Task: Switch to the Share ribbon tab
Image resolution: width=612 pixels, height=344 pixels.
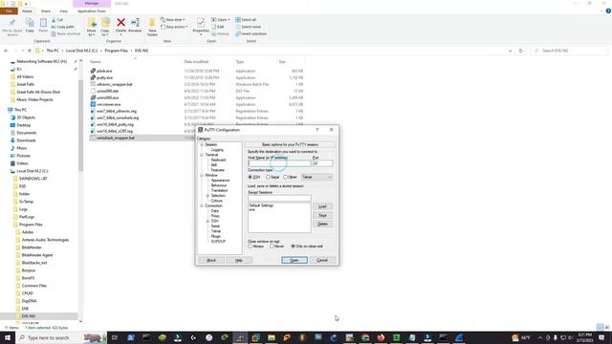Action: [x=45, y=11]
